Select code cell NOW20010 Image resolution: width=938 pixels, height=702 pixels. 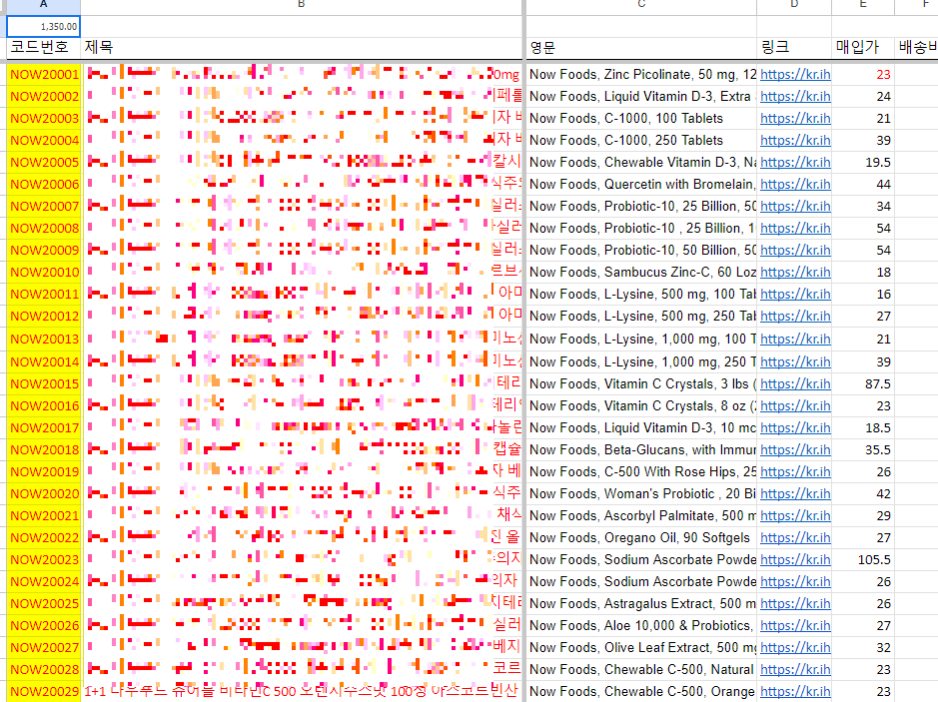pos(44,272)
